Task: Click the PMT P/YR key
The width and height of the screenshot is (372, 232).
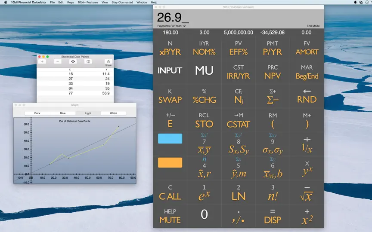Action: pyautogui.click(x=273, y=48)
